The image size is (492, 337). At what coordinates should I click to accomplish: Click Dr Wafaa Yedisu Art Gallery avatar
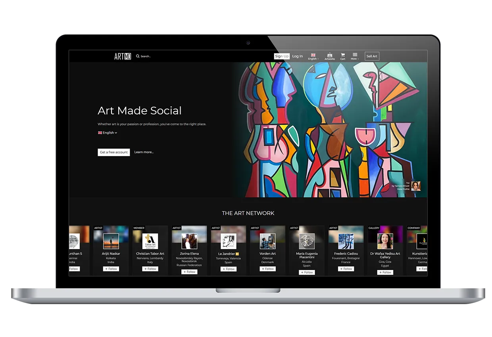pos(385,241)
